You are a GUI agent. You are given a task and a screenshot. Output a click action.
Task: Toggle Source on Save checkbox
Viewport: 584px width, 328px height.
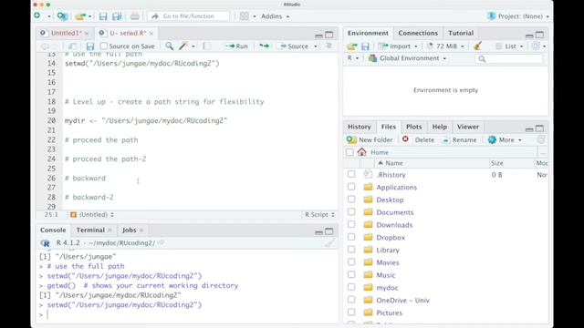(x=104, y=46)
